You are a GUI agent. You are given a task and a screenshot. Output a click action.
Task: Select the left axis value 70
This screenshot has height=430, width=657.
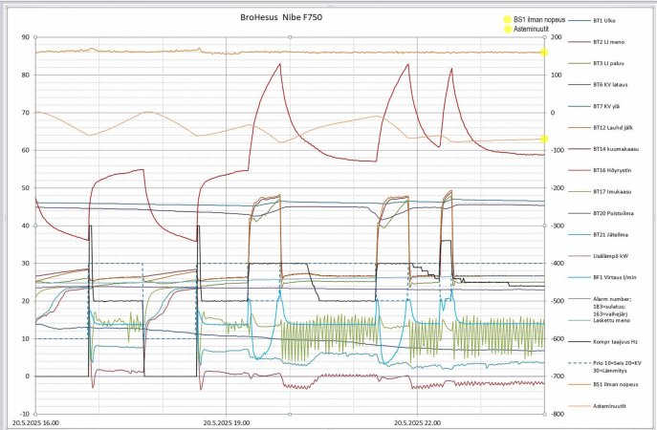click(26, 113)
